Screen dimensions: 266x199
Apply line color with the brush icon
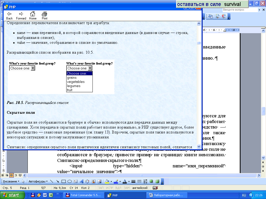(116, 181)
